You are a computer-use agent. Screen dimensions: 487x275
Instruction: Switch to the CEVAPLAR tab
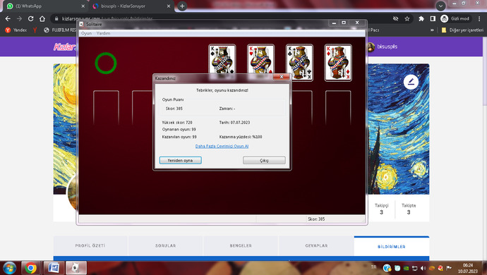(x=316, y=245)
